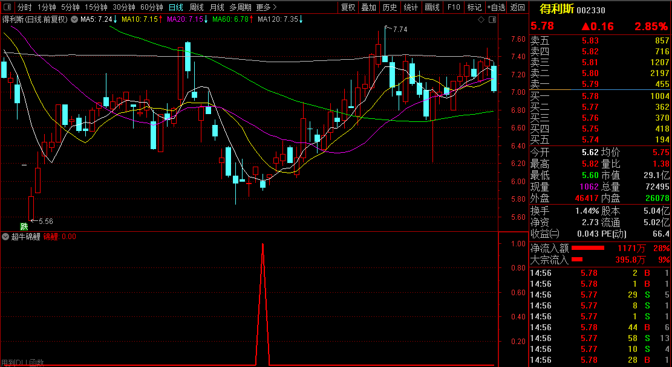
Task: Click the green 跌 marker on the chart
Action: [x=24, y=226]
